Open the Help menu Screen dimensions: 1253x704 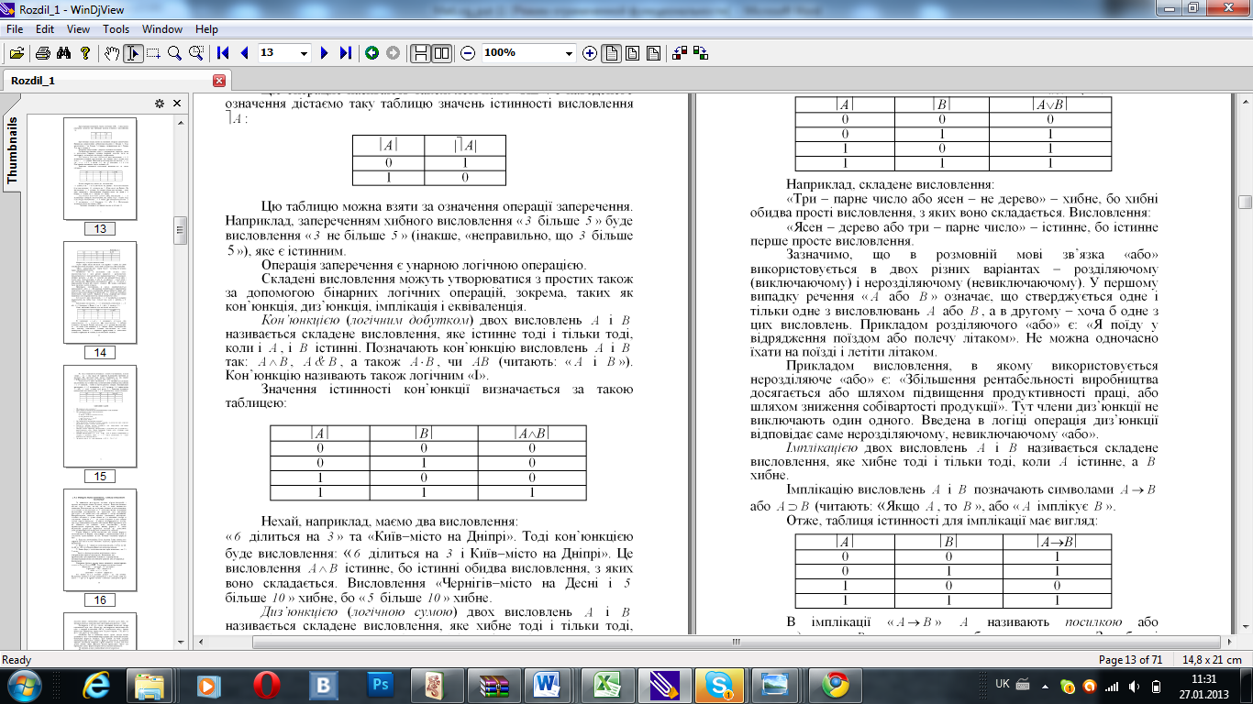click(x=207, y=29)
